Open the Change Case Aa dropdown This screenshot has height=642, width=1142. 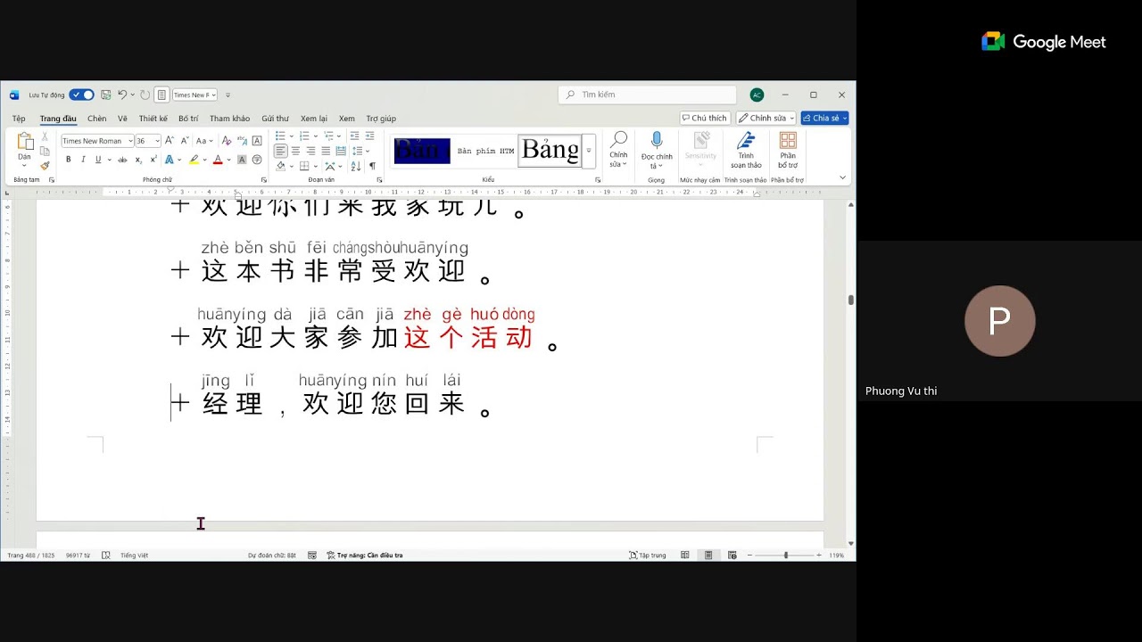tap(204, 141)
